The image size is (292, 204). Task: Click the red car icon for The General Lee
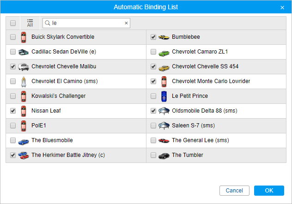tap(164, 140)
